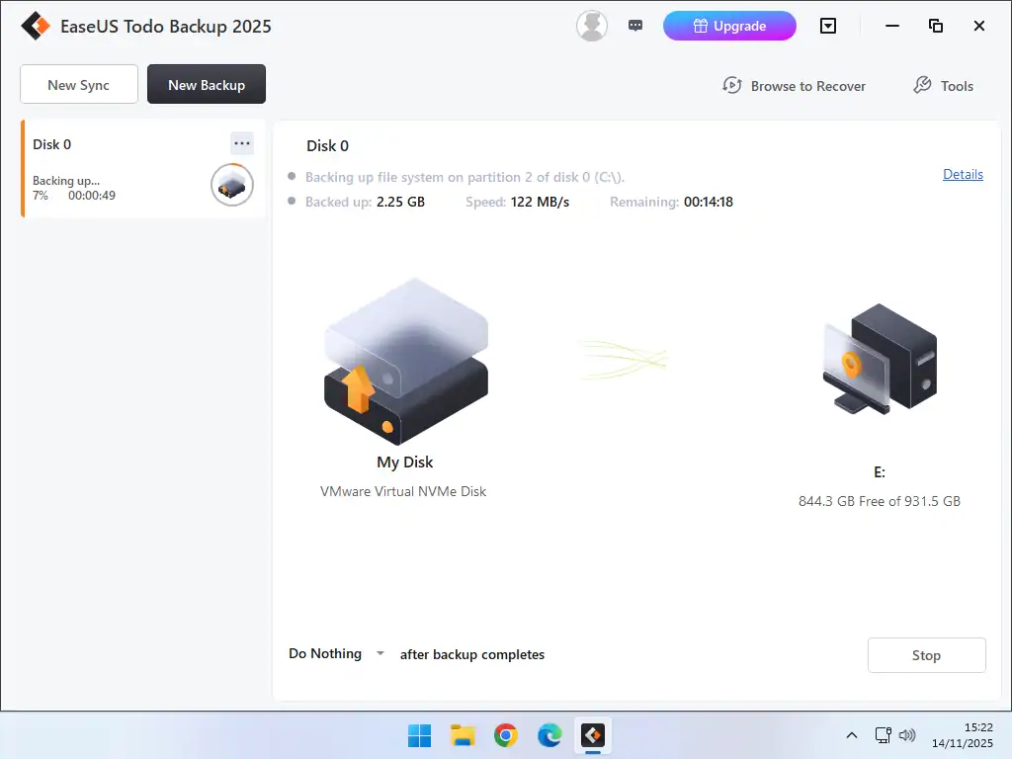Image resolution: width=1012 pixels, height=759 pixels.
Task: Open the user account avatar
Action: tap(591, 26)
